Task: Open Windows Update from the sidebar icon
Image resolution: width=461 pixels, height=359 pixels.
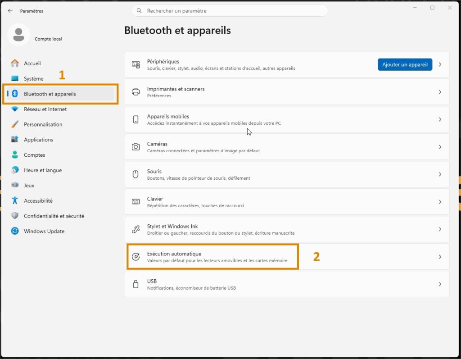Action: (x=15, y=231)
